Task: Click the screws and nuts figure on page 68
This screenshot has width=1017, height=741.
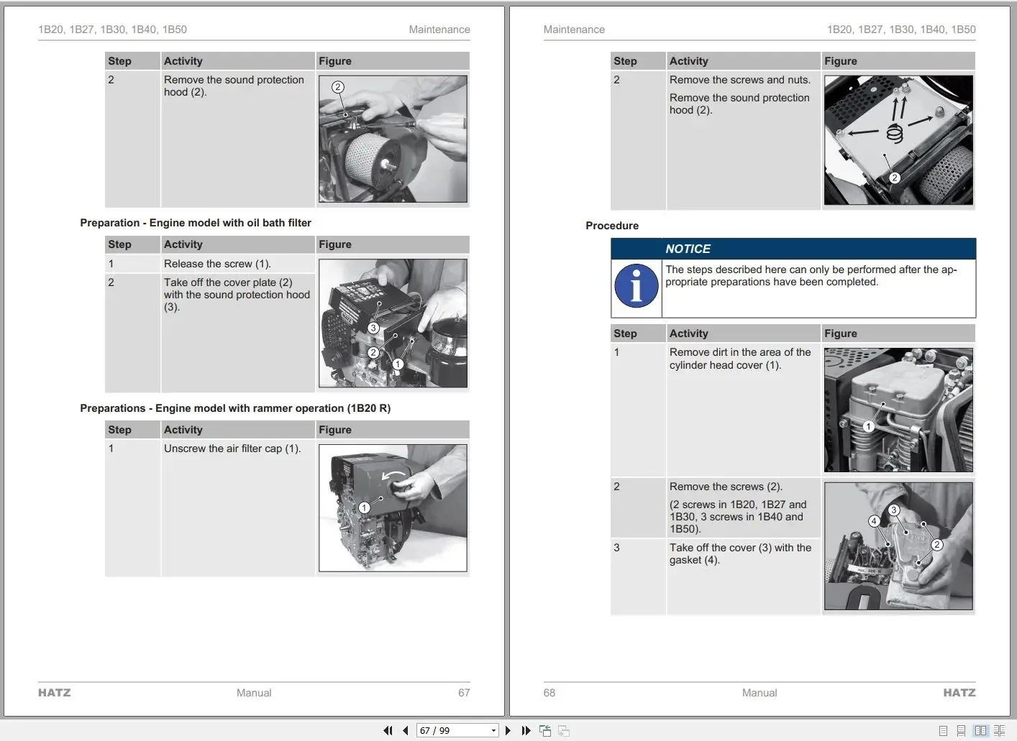Action: tap(898, 140)
